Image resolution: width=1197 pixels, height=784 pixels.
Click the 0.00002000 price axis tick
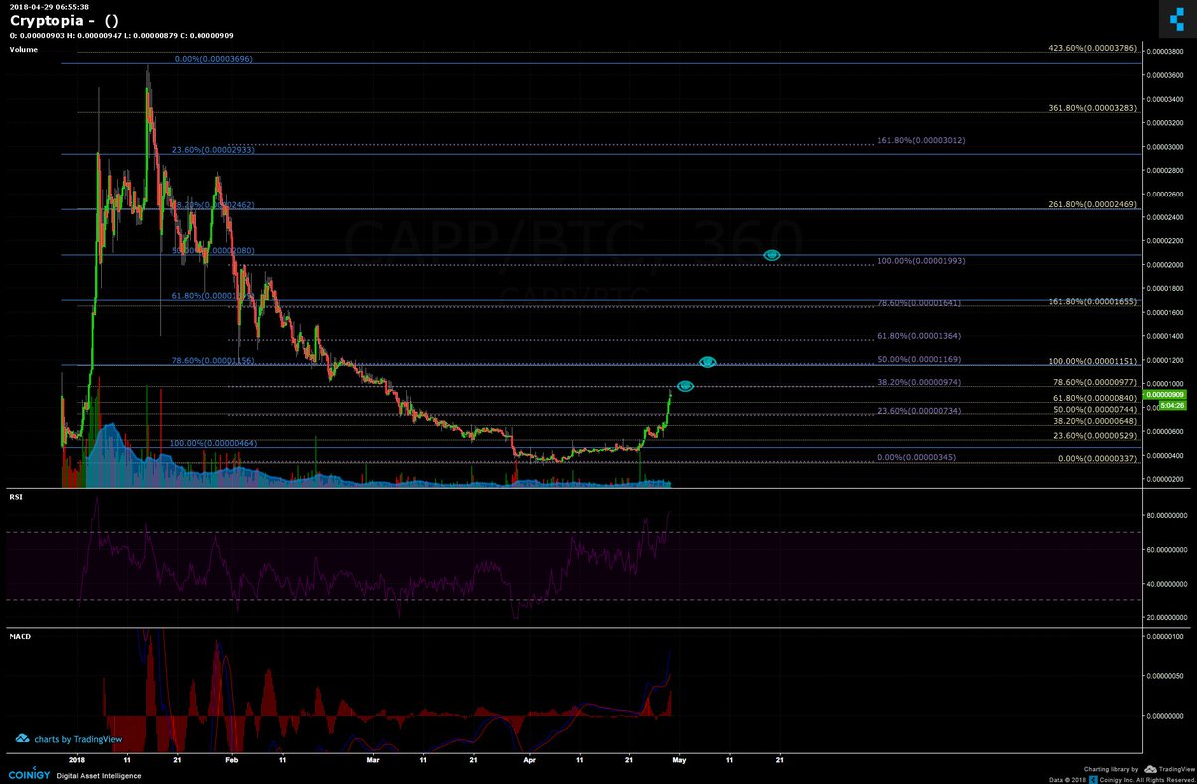click(1165, 265)
